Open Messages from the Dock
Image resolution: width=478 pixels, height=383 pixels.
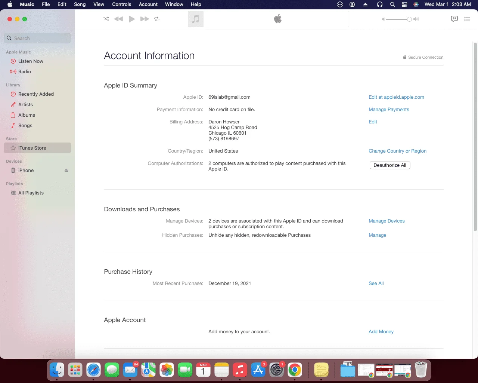click(112, 370)
